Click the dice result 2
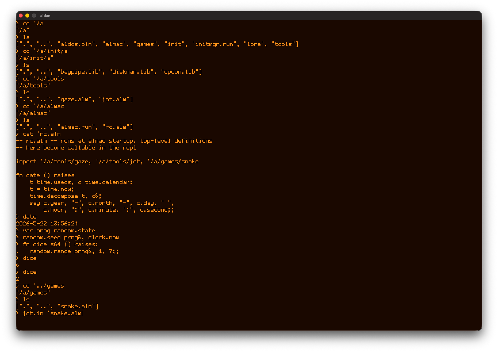498x352 pixels. coord(18,279)
